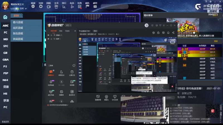
Task: Select SFC platform in left sidebar
Action: (x=5, y=46)
